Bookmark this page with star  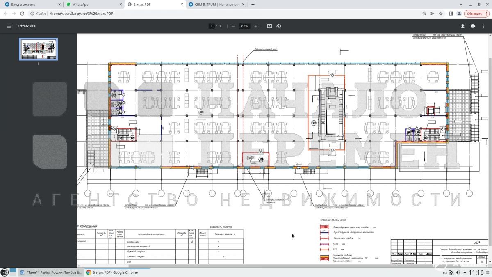pos(441,14)
